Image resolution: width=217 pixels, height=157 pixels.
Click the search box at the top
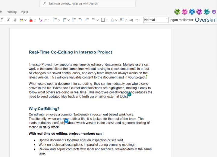click(87, 4)
